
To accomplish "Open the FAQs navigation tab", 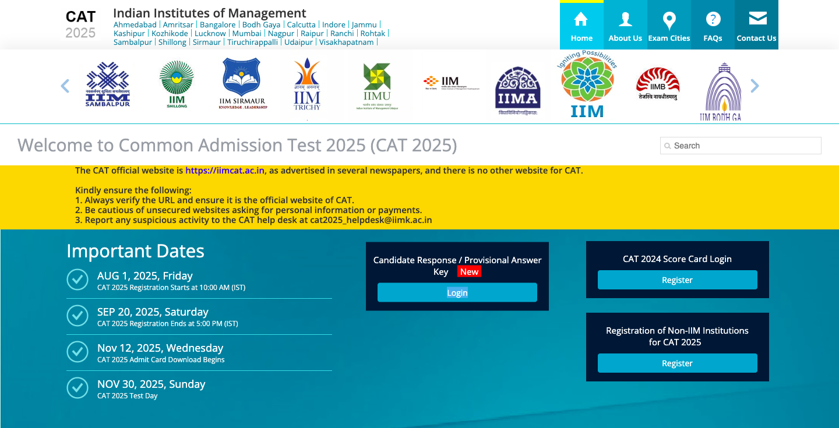I will pyautogui.click(x=713, y=26).
